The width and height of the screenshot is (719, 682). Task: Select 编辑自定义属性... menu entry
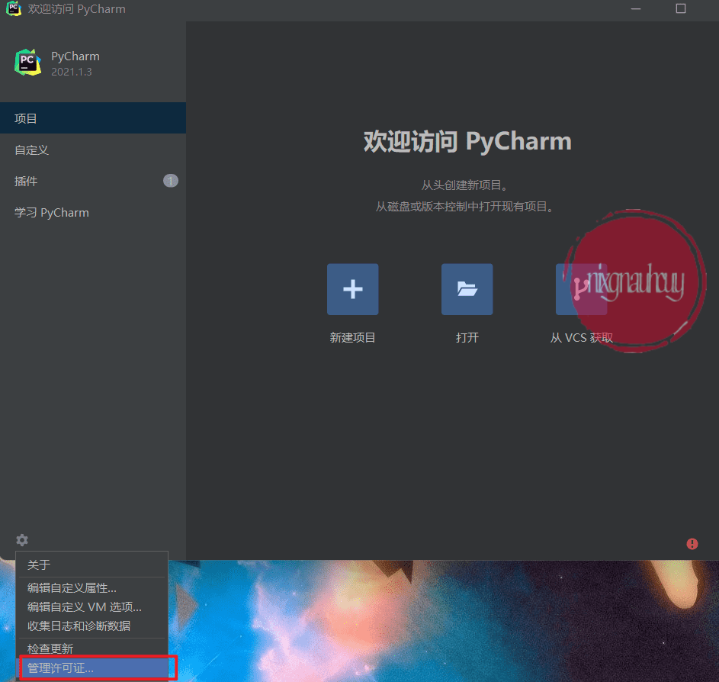(92, 587)
